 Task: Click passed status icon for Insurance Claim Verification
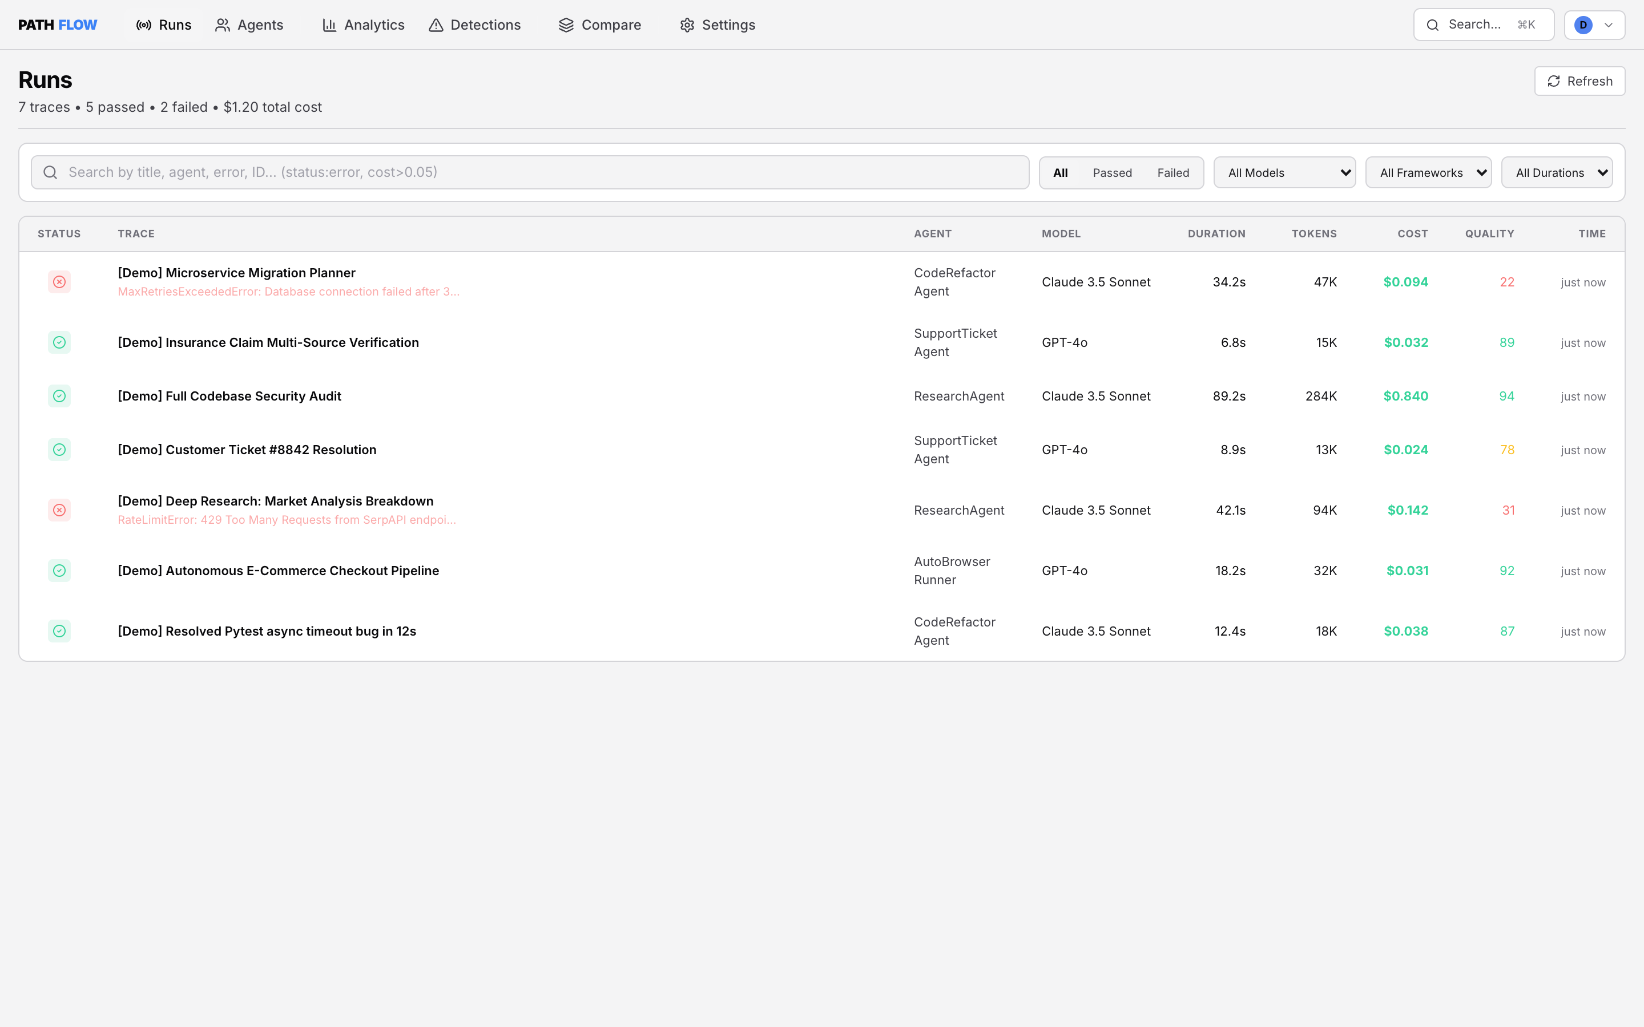(x=59, y=342)
